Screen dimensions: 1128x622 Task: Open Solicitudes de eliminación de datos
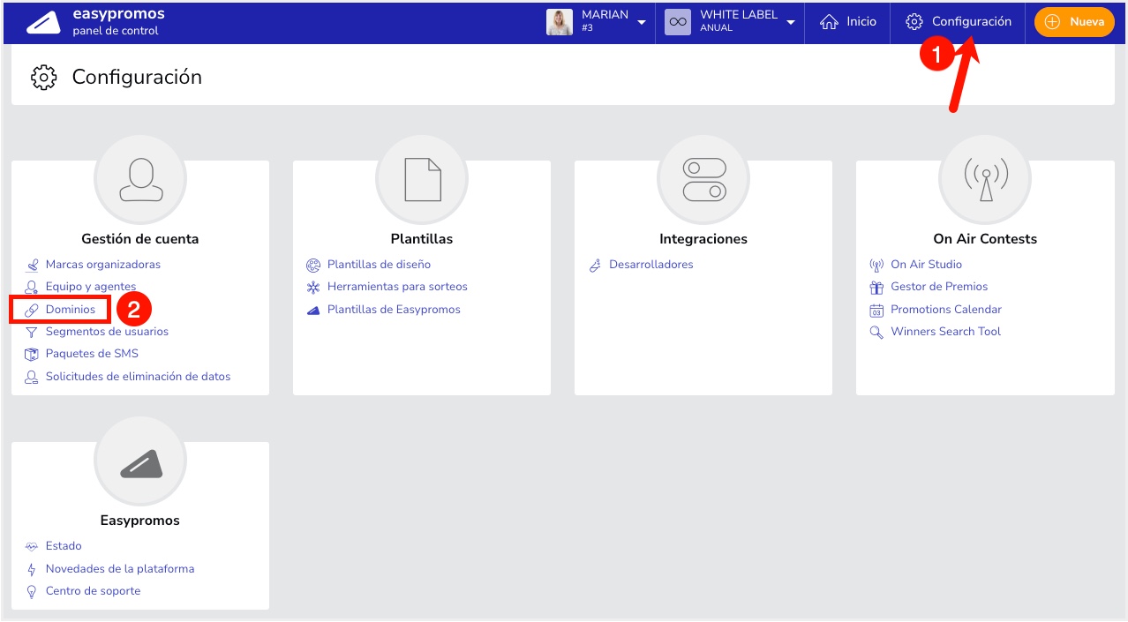138,376
